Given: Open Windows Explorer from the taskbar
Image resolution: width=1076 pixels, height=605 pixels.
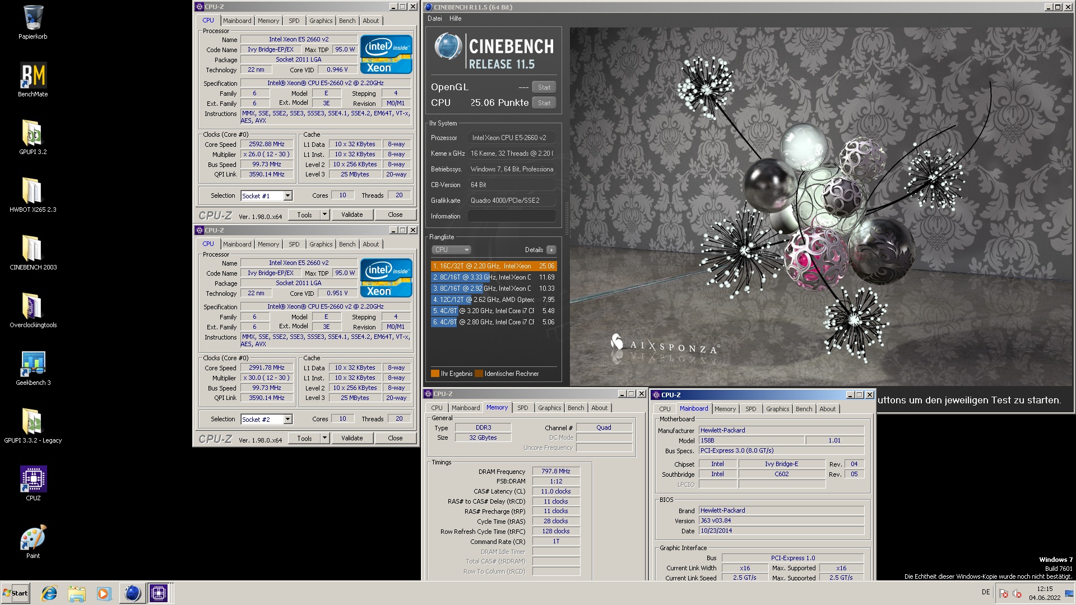Looking at the screenshot, I should pyautogui.click(x=77, y=593).
